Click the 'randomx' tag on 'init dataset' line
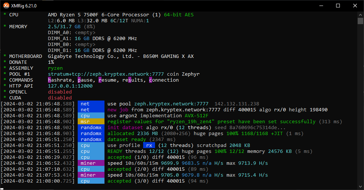This screenshot has width=364, height=190. 91,127
